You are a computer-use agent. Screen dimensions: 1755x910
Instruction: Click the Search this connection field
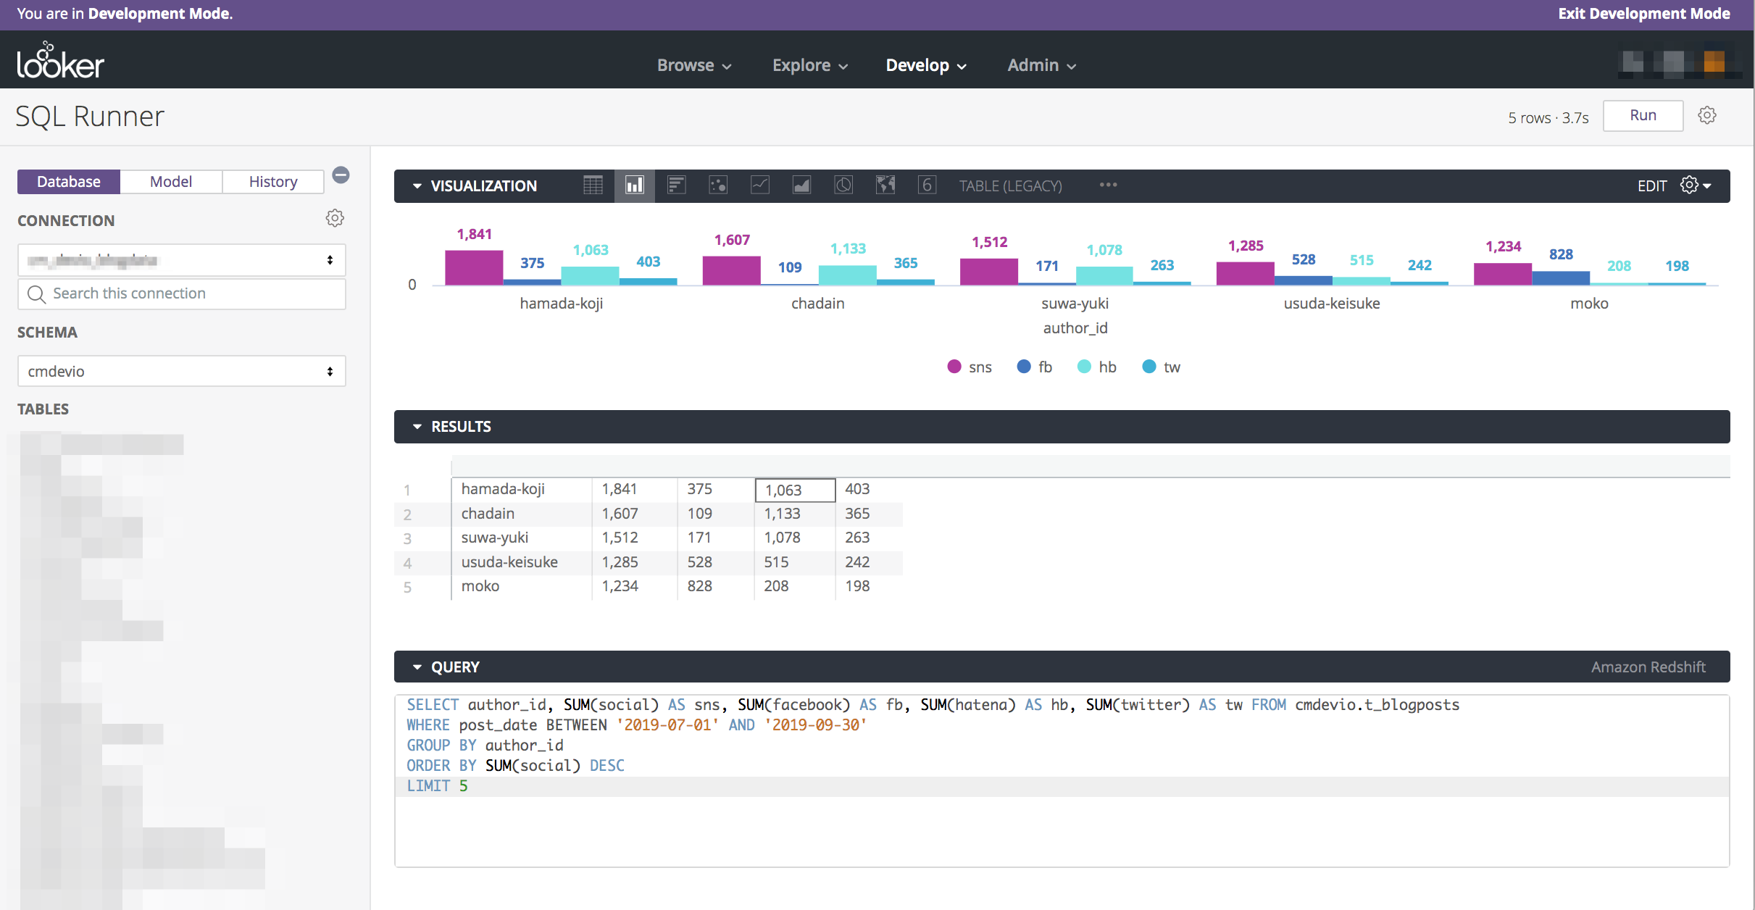click(181, 293)
